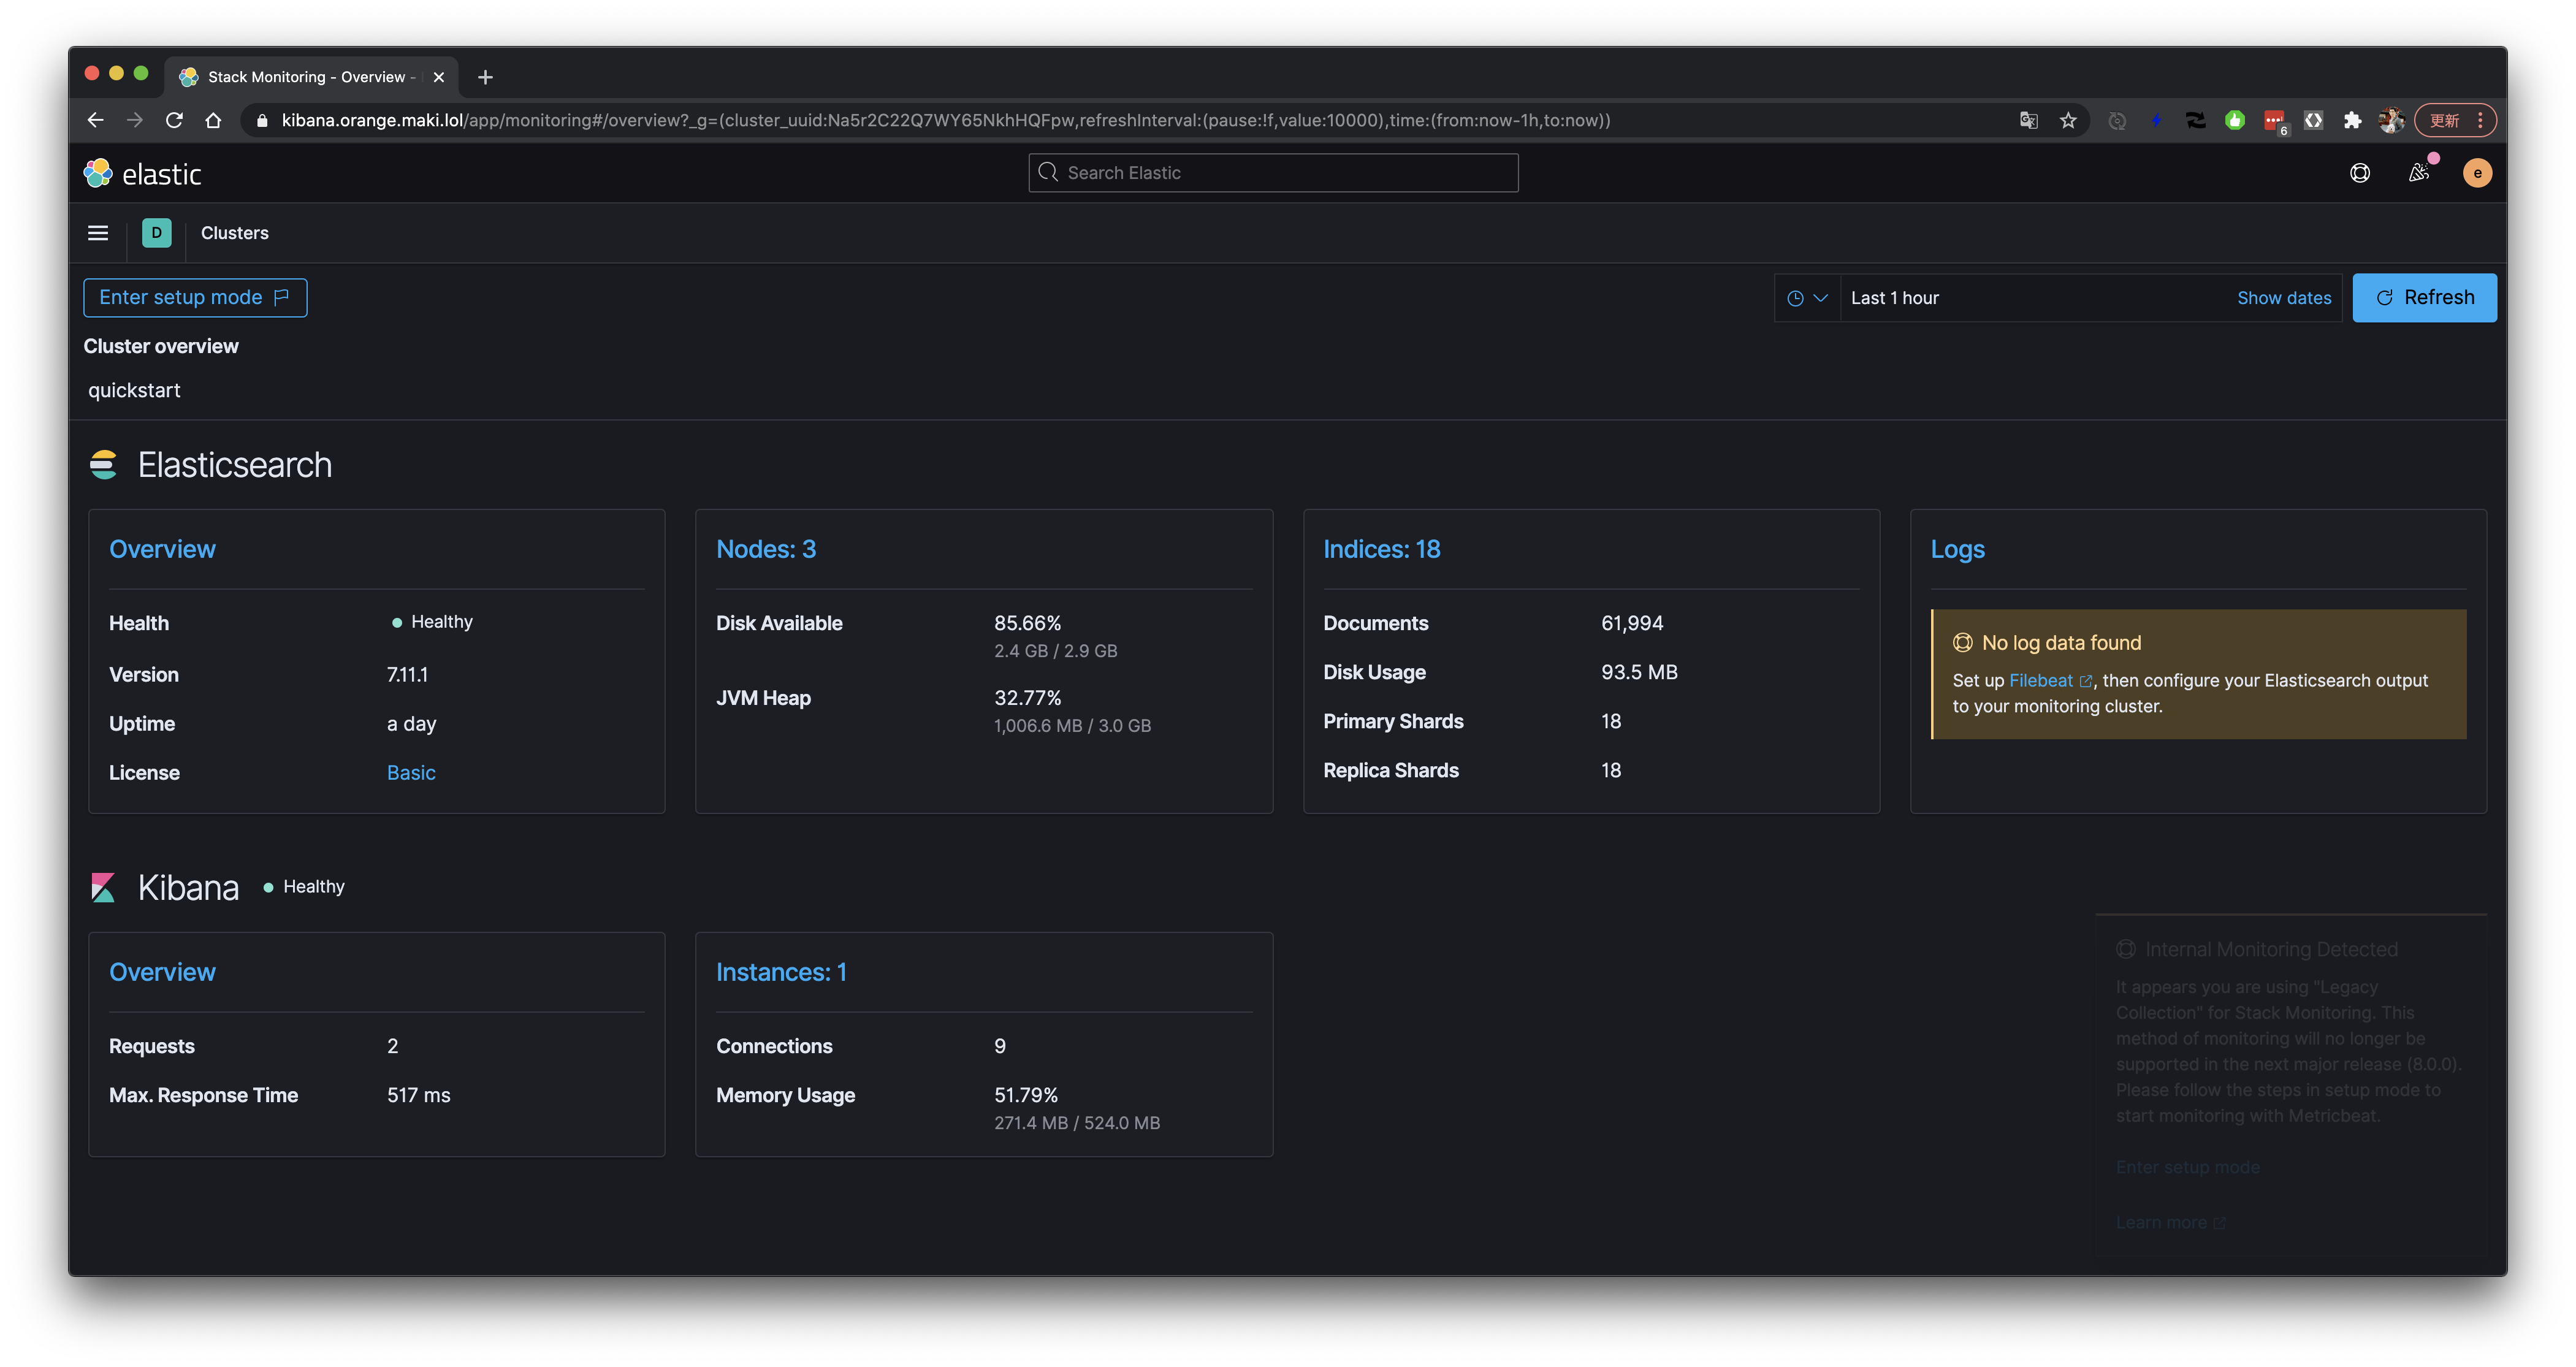Click the Uptime value a day

pos(412,724)
